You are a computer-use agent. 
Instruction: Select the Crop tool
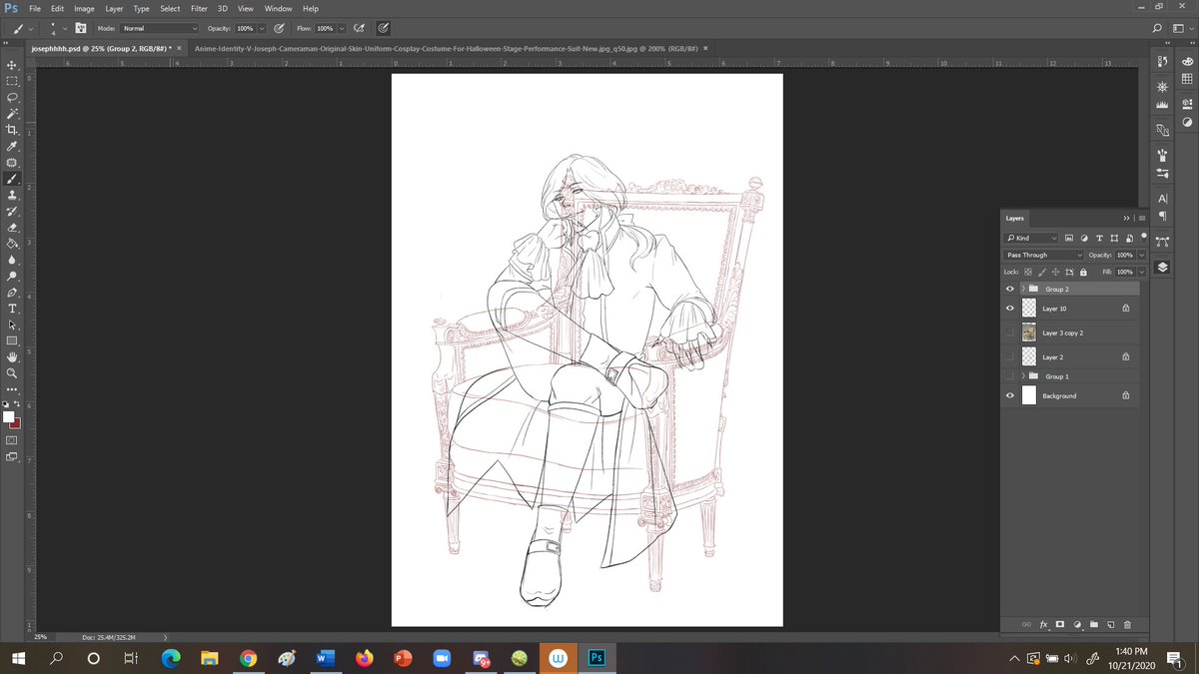point(12,130)
